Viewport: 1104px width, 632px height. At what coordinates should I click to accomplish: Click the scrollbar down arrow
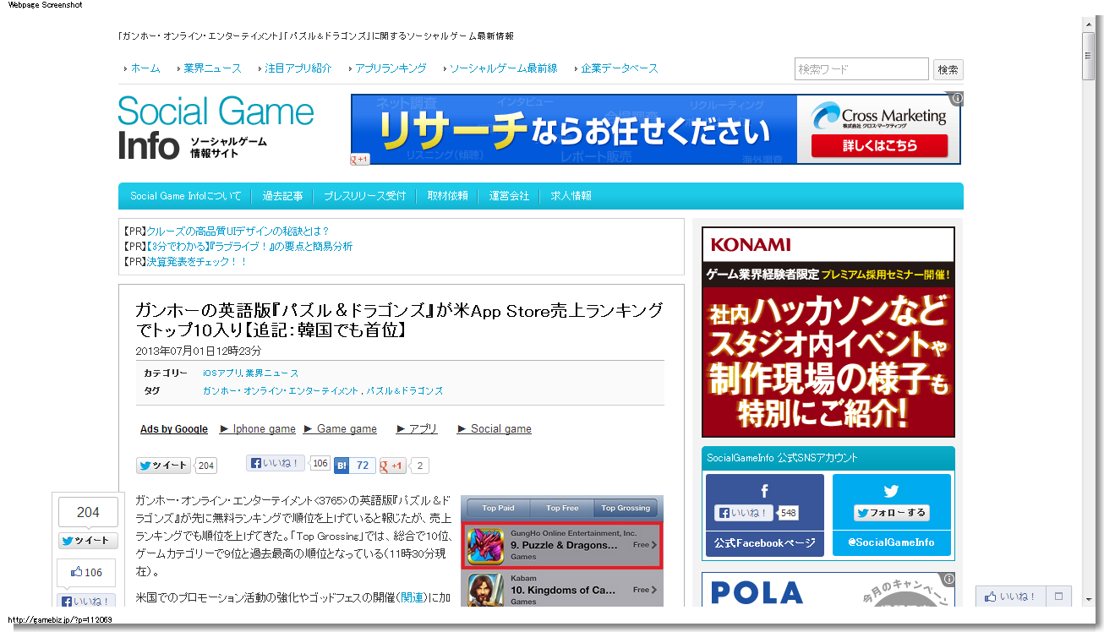(x=1089, y=598)
